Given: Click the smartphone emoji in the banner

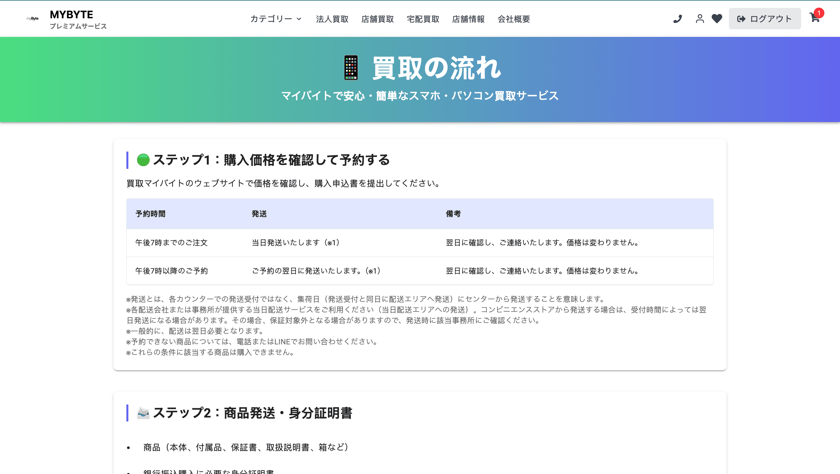Looking at the screenshot, I should tap(351, 68).
